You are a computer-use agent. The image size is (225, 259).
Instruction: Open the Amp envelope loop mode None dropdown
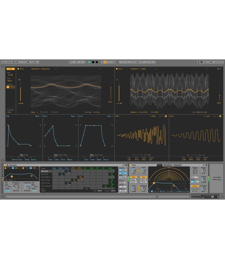[38, 116]
